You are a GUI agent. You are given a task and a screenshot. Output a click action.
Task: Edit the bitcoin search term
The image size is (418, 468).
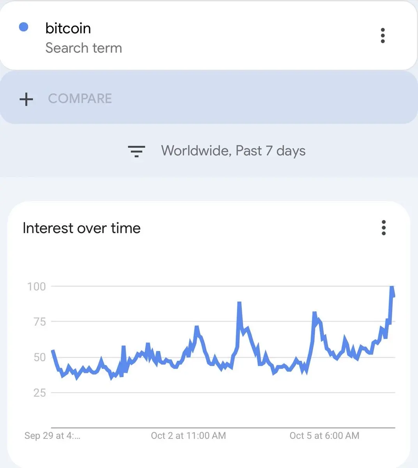(68, 28)
